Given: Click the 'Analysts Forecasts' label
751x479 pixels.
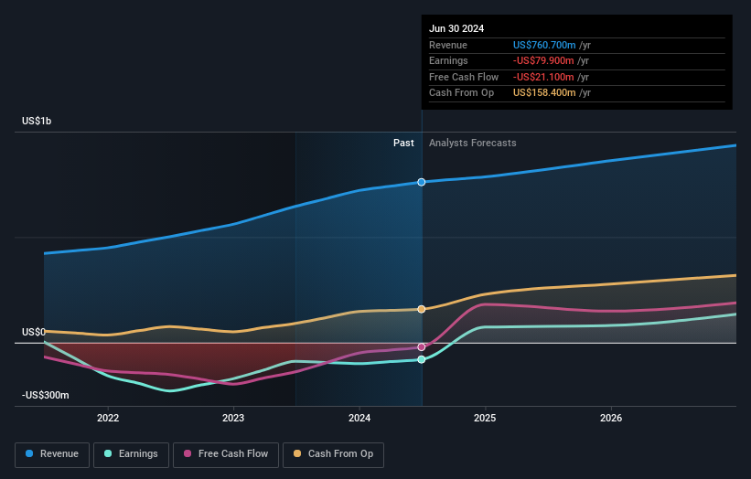Looking at the screenshot, I should point(473,144).
